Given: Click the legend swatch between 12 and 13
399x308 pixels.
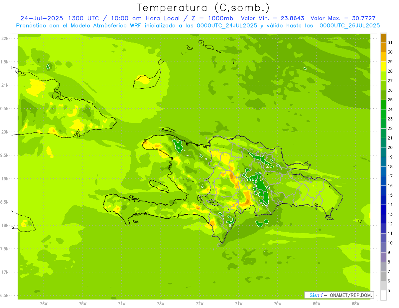Looking at the screenshot, I should (x=383, y=219).
